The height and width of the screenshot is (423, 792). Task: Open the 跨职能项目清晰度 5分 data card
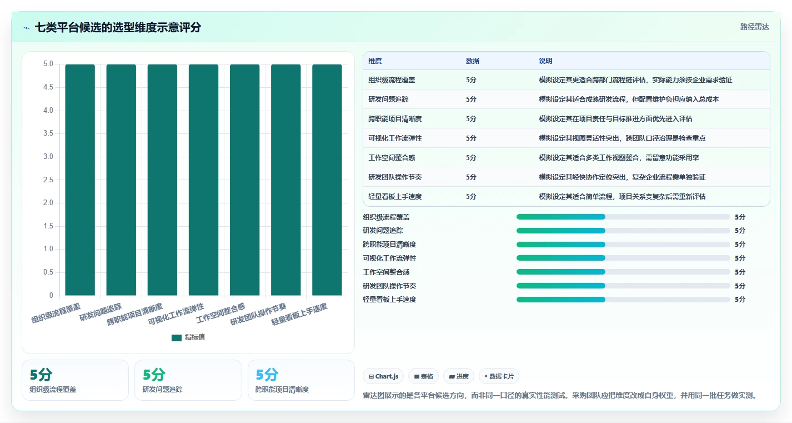click(x=301, y=380)
